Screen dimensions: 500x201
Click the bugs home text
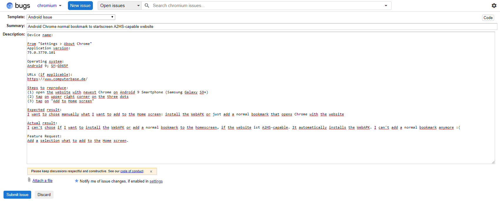pos(22,6)
